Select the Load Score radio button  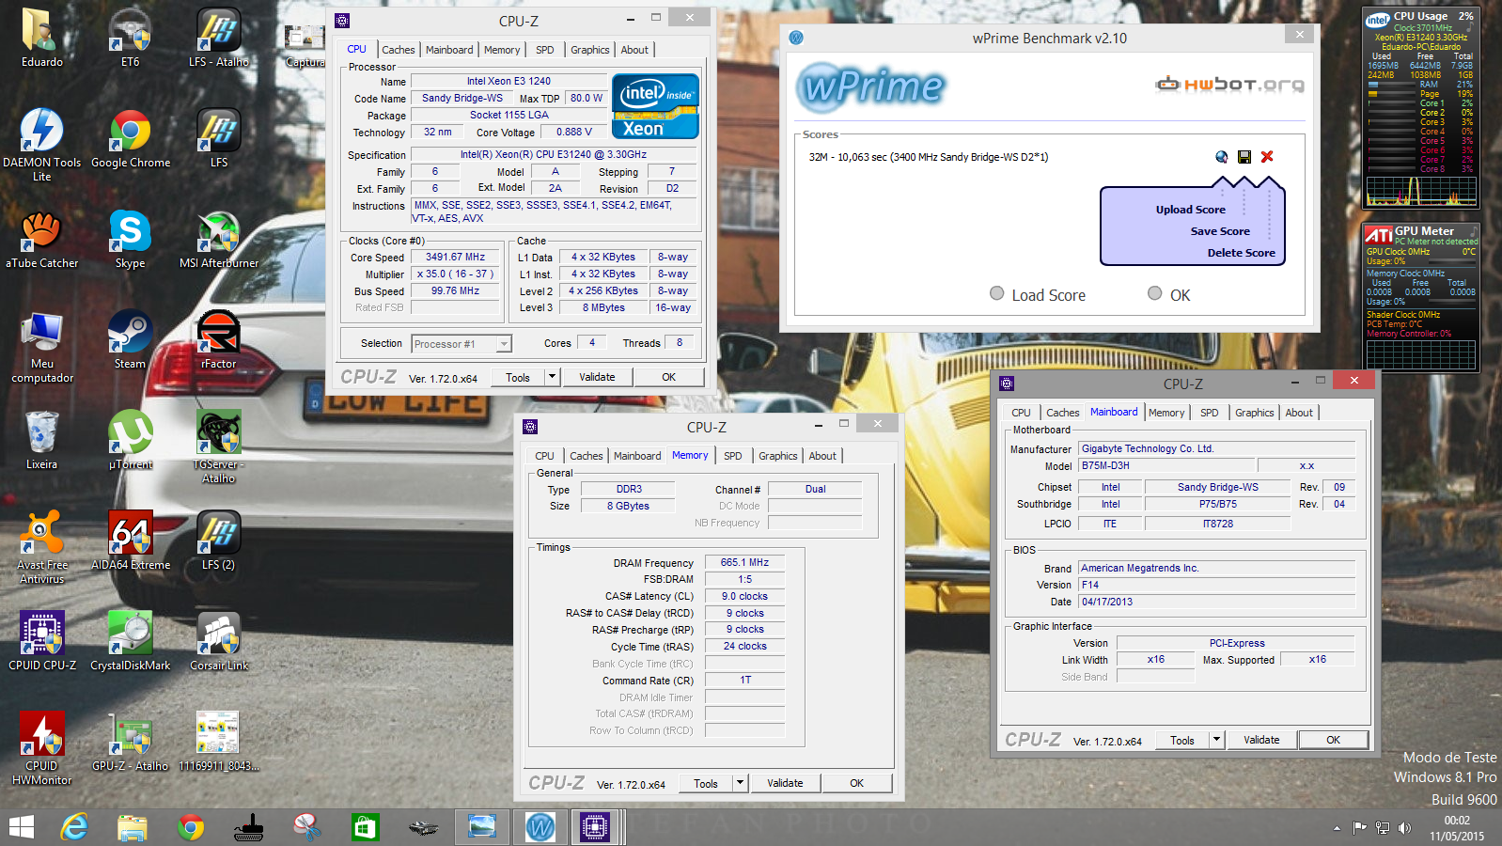[x=997, y=293]
